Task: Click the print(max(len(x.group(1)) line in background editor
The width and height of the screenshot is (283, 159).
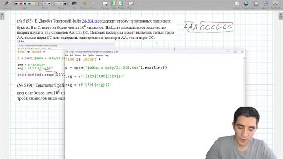Action: coord(41,75)
